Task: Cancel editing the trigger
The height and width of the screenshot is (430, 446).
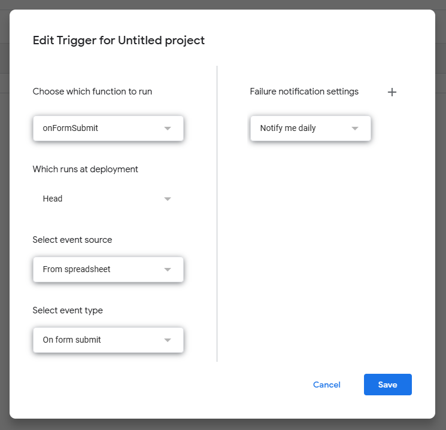Action: pyautogui.click(x=326, y=385)
